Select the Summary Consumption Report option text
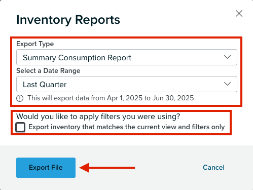Screen dimensions: 253x190 coord(77,58)
